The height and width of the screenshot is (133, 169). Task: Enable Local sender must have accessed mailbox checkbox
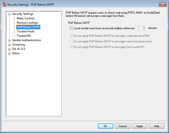coord(71,28)
